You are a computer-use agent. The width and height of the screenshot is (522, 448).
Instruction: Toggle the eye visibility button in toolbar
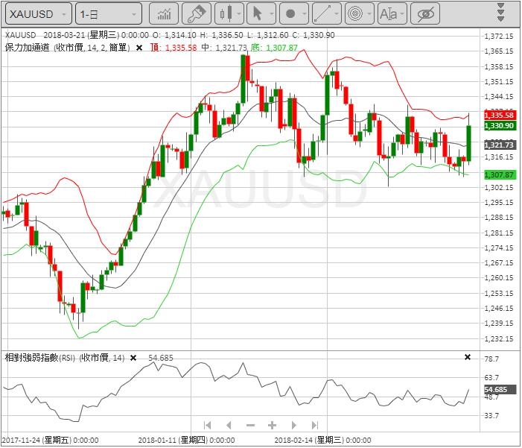pyautogui.click(x=425, y=13)
